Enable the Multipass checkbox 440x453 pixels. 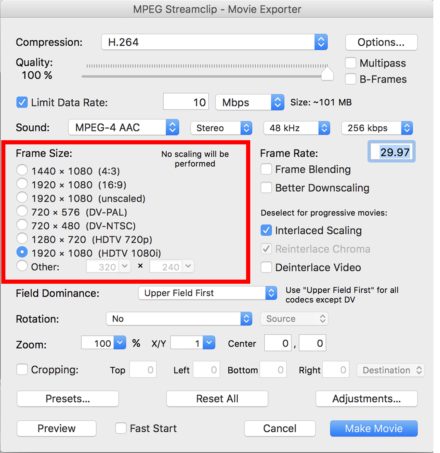[x=351, y=63]
